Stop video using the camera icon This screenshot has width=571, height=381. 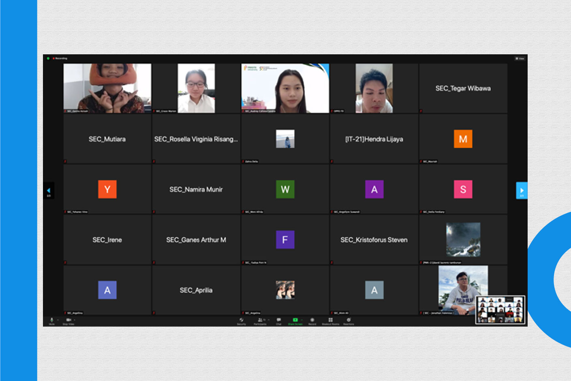68,321
